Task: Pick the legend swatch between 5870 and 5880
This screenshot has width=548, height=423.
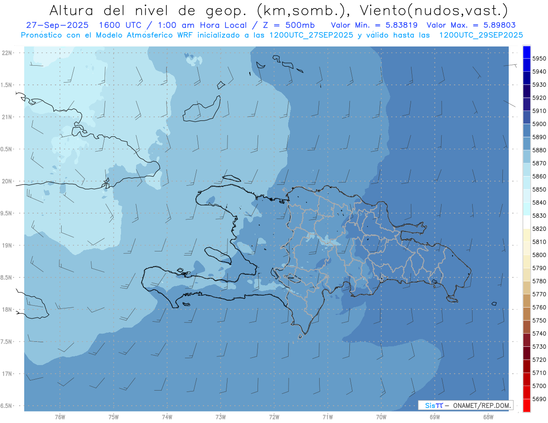Action: coord(527,157)
